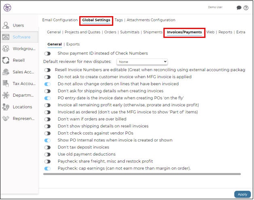Open Departments in the sidebar
This screenshot has width=254, height=200.
pos(23,95)
